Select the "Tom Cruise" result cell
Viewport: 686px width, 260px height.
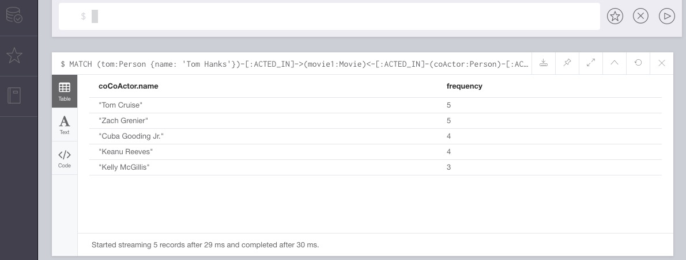[x=120, y=105]
